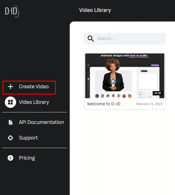This screenshot has width=175, height=195.
Task: Click the Video Library grid icon
Action: coord(10,102)
